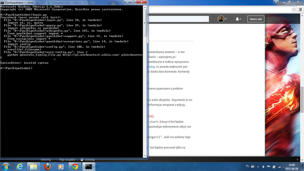The width and height of the screenshot is (304, 171).
Task: Select the command prompt taskbar button
Action: [x=89, y=167]
